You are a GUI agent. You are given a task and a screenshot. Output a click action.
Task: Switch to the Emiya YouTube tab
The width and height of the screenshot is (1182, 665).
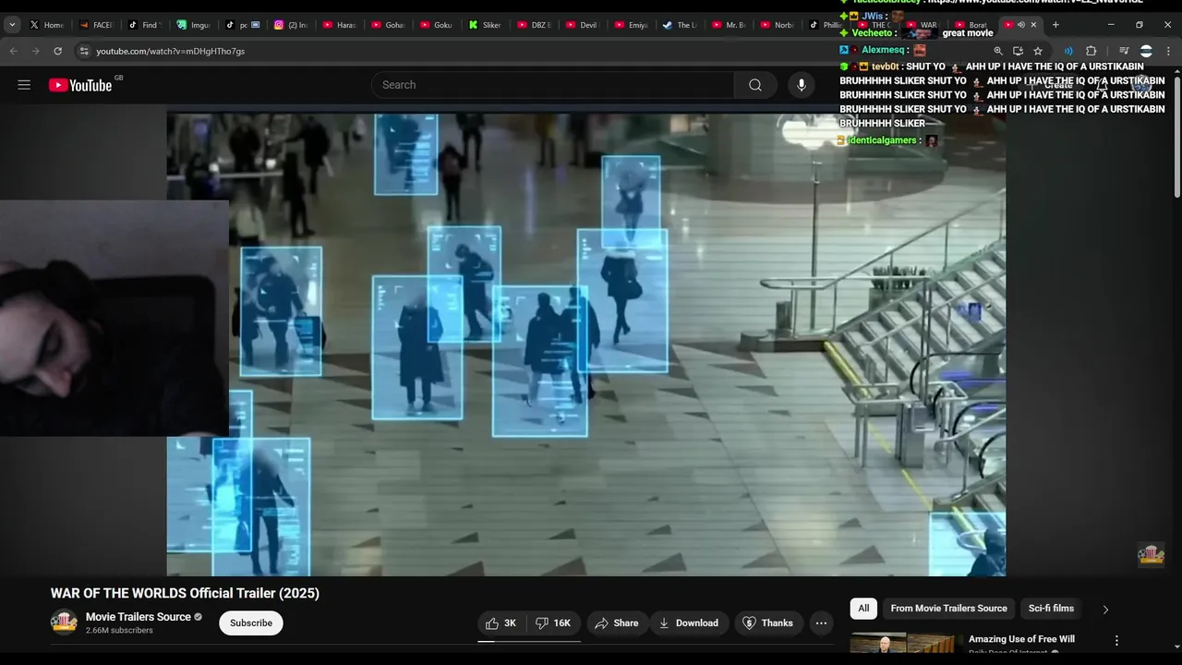click(632, 25)
